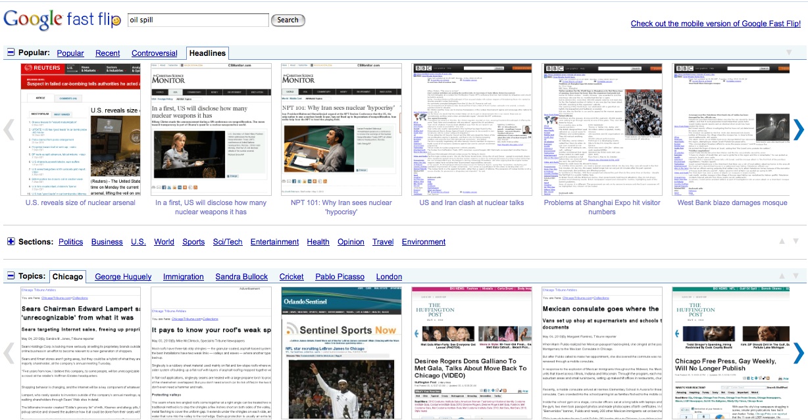Open the CSMonitor 'In a first, US' thumbnail
The height and width of the screenshot is (420, 808).
tap(211, 129)
